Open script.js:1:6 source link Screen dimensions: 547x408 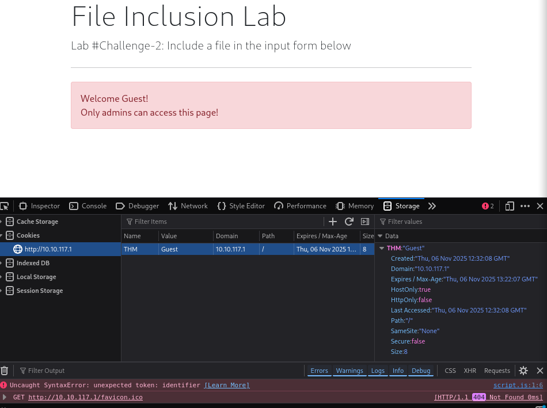518,386
